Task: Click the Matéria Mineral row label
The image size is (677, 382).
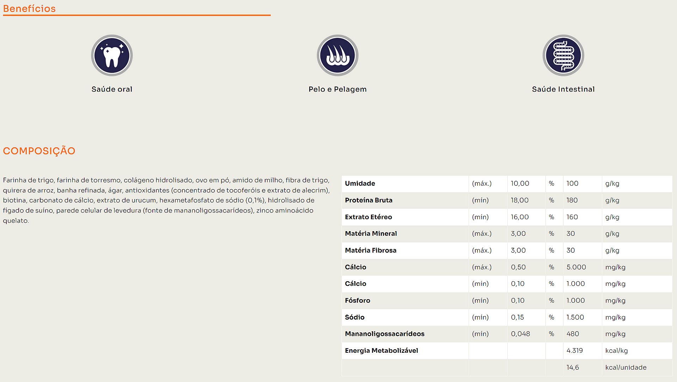Action: [371, 234]
